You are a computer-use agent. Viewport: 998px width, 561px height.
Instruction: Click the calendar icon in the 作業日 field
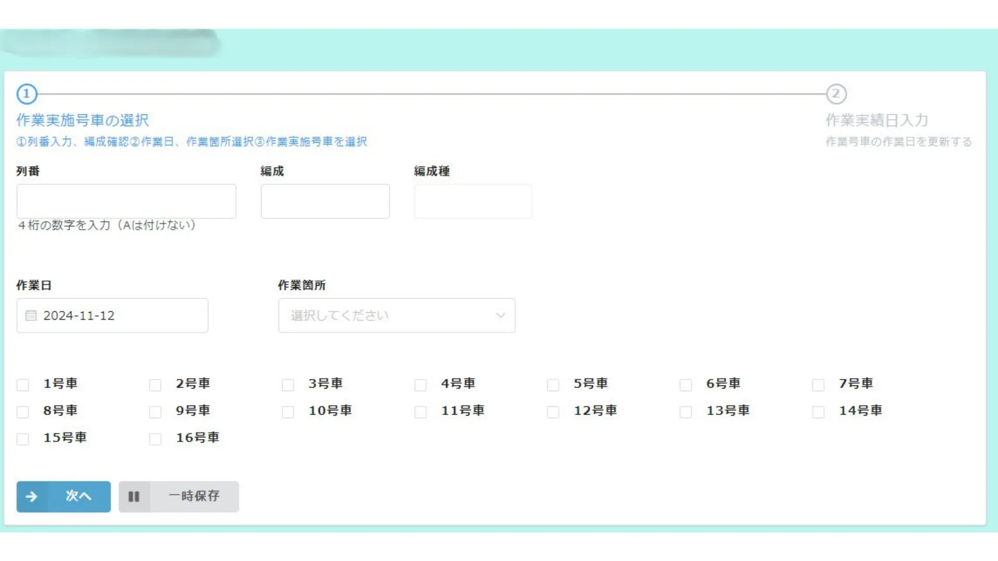(31, 315)
